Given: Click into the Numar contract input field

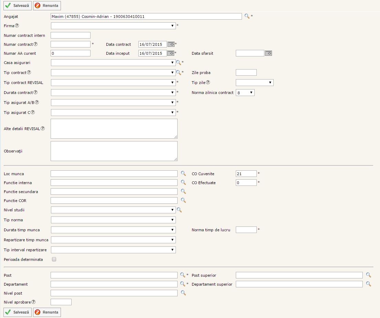Looking at the screenshot, I should 70,44.
